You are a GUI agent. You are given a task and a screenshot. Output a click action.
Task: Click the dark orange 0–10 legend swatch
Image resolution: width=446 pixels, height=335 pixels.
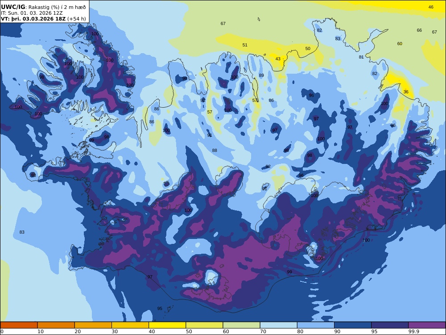pos(19,325)
